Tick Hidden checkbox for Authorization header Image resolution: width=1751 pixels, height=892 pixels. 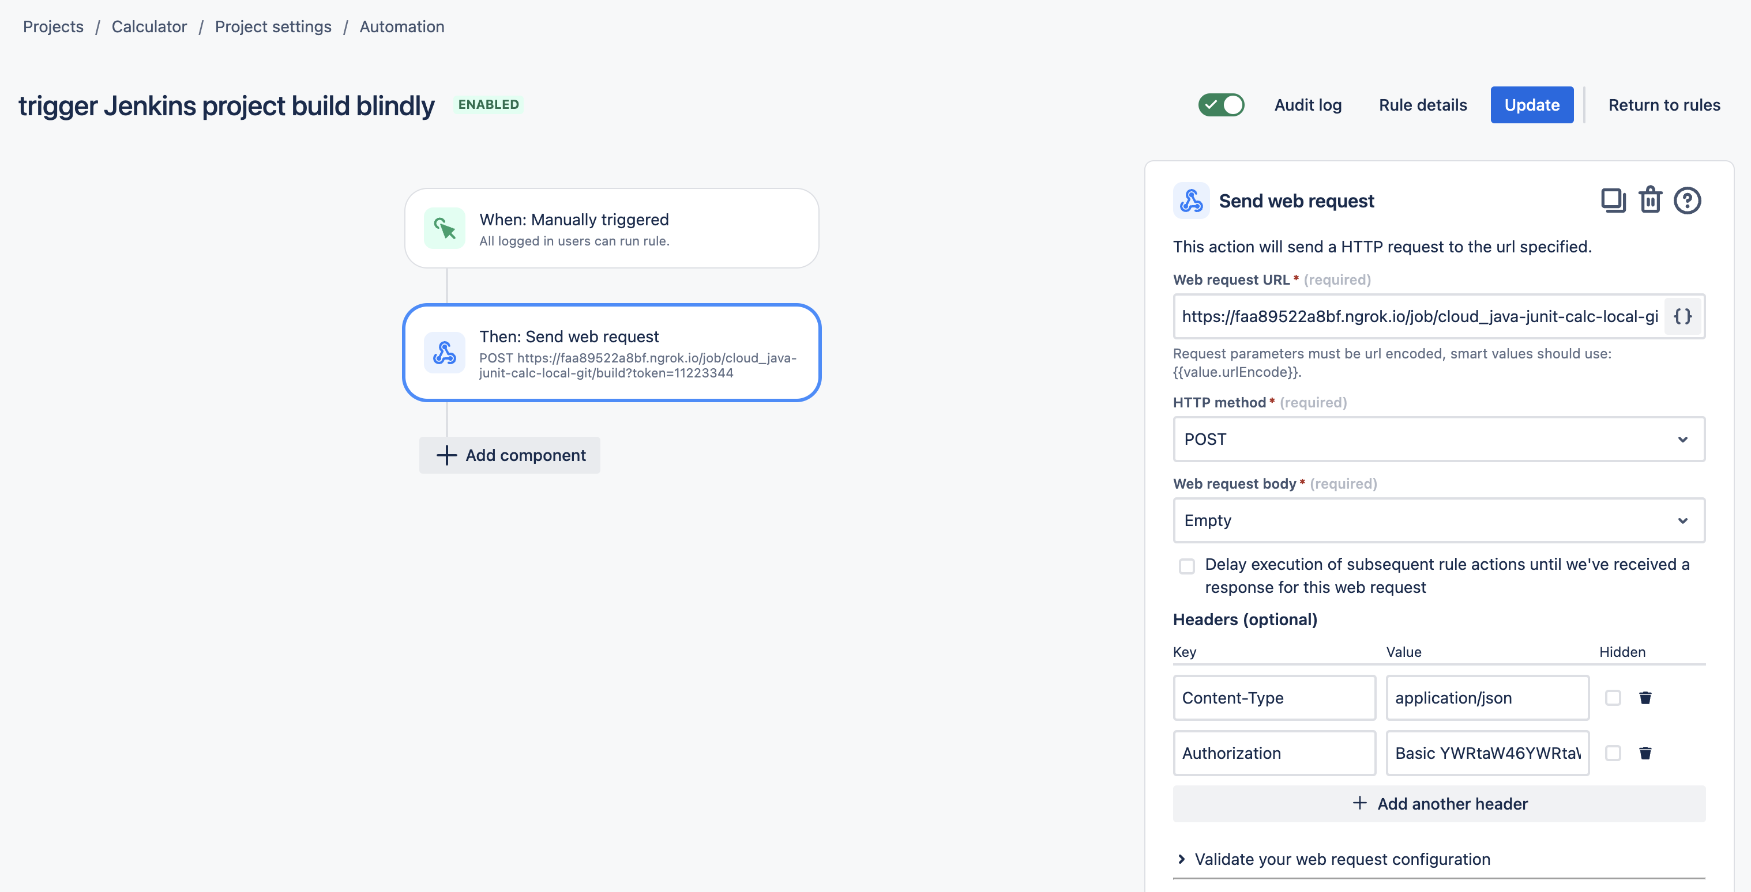[x=1613, y=753]
